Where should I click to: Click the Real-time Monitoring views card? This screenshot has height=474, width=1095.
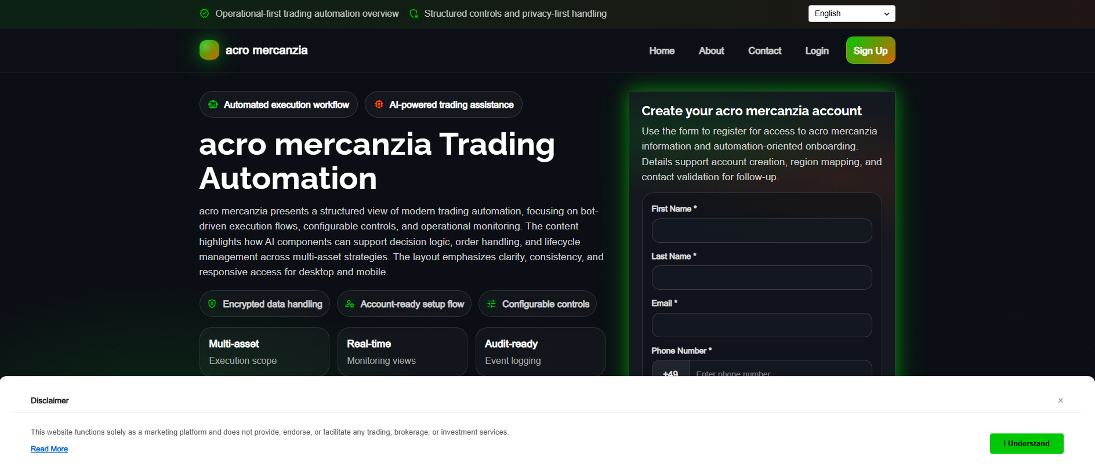point(402,352)
